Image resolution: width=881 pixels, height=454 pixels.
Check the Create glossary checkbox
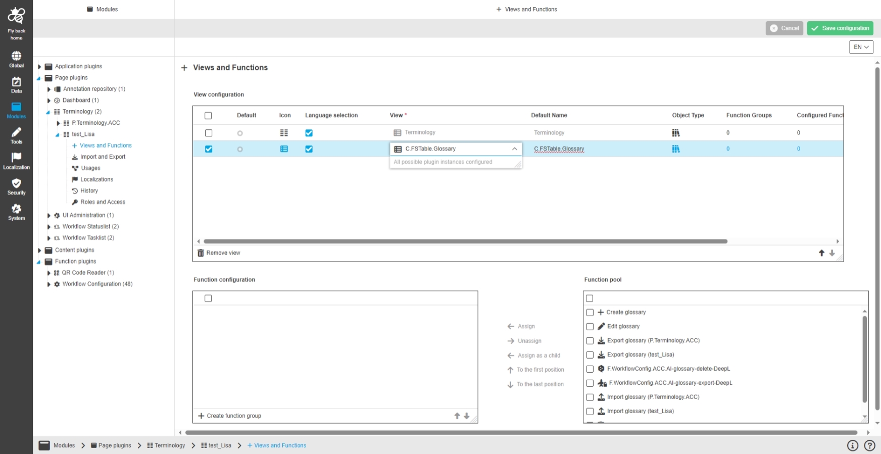pos(590,313)
